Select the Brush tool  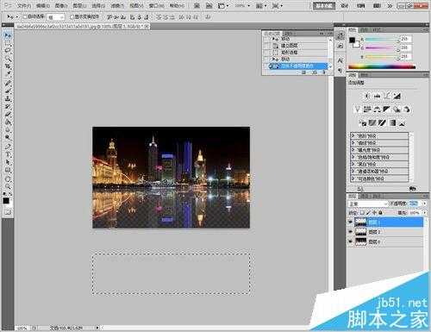pos(7,91)
